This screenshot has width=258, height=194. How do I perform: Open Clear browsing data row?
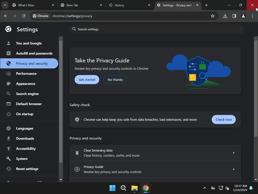click(x=155, y=153)
